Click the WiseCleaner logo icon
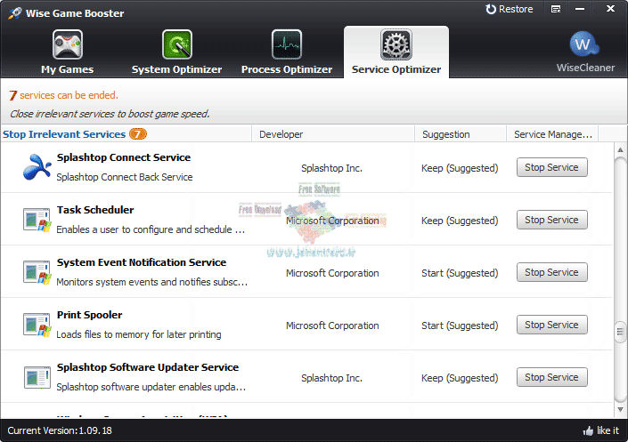628x442 pixels. tap(585, 44)
